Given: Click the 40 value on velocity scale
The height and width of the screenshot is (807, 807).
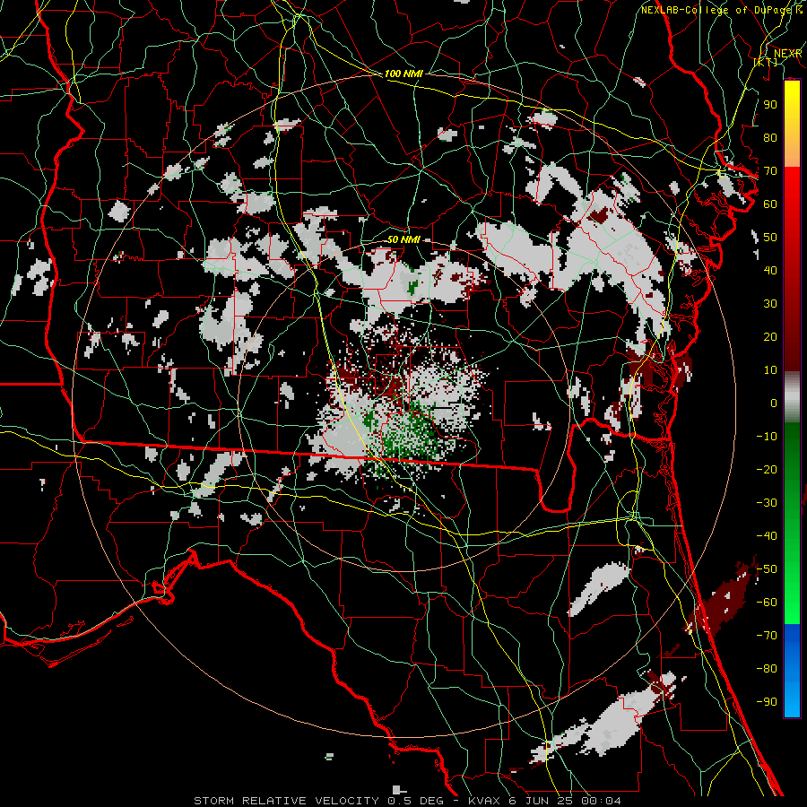Looking at the screenshot, I should (770, 271).
